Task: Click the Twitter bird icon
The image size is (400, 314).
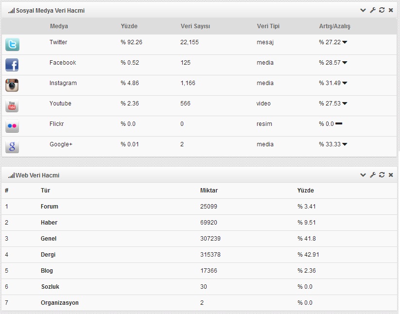Action: [12, 45]
